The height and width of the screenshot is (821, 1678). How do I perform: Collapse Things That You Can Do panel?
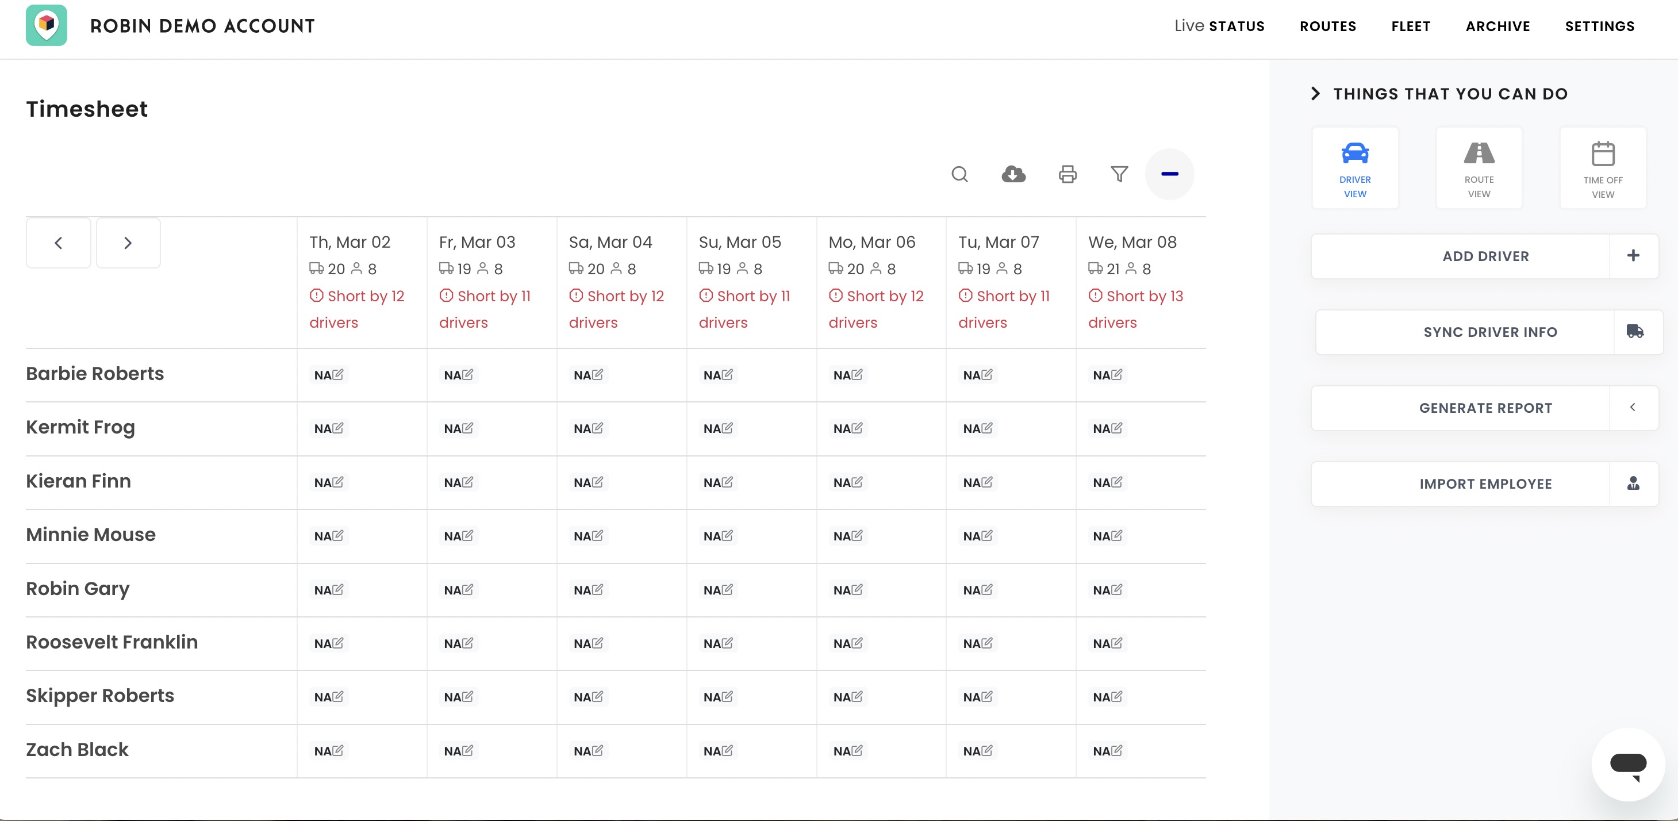(x=1316, y=94)
